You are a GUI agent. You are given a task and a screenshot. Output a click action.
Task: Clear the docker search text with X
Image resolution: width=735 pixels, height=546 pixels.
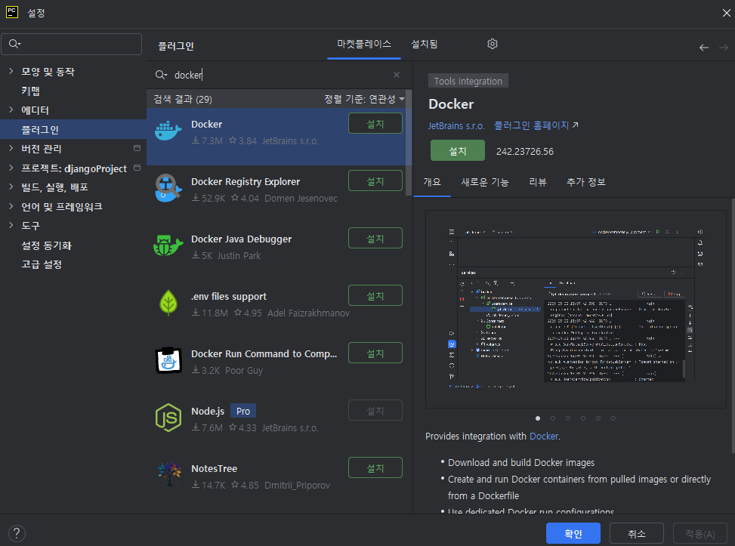click(x=397, y=75)
